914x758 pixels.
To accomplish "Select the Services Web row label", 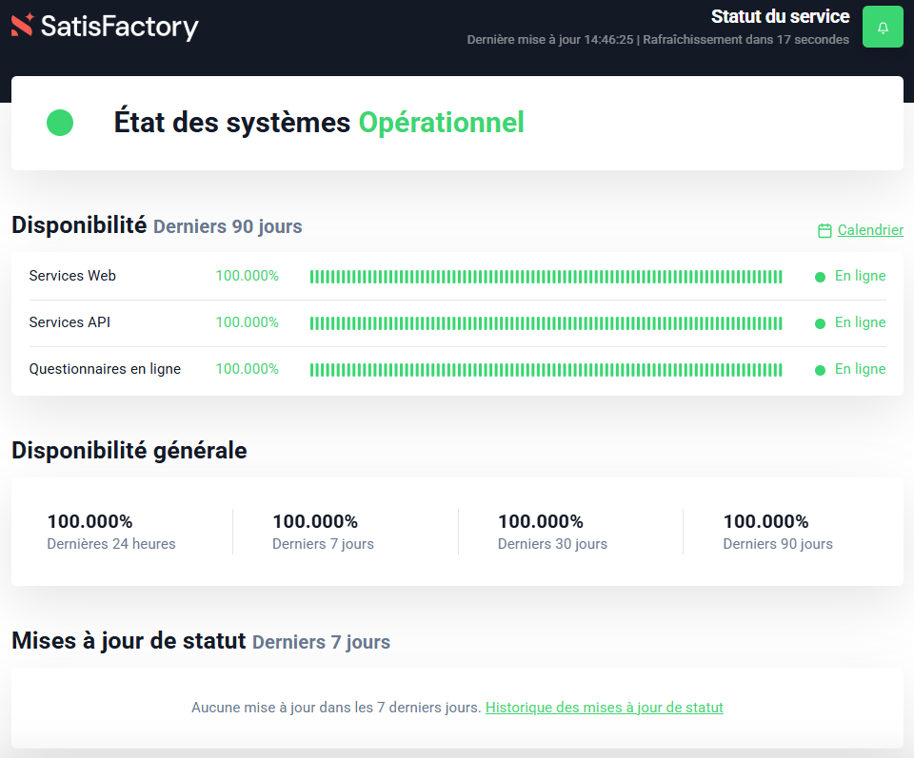I will tap(72, 276).
